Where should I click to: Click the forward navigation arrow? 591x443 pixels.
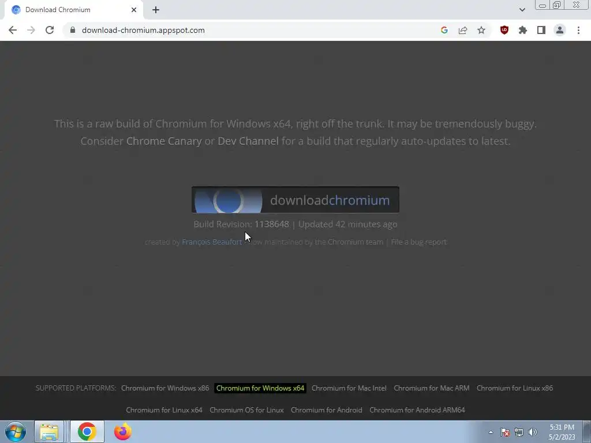pos(31,30)
